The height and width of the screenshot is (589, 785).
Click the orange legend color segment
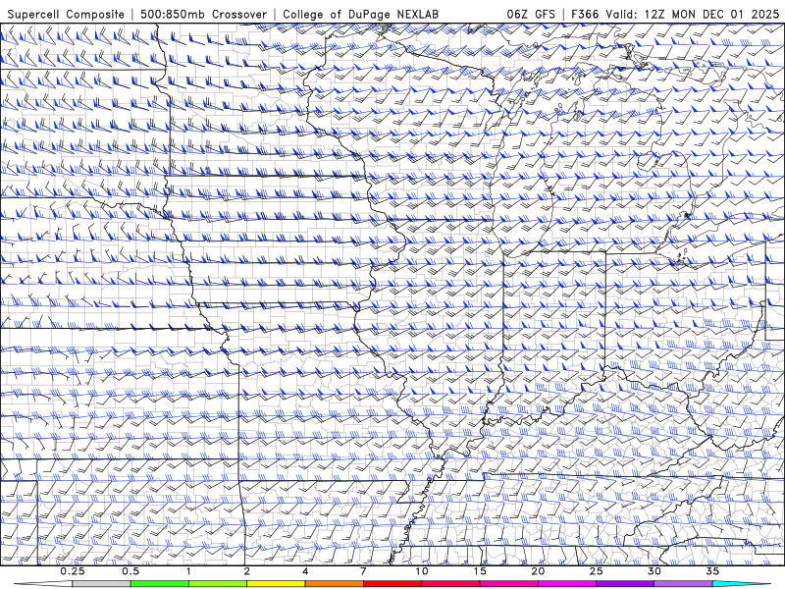pyautogui.click(x=335, y=584)
